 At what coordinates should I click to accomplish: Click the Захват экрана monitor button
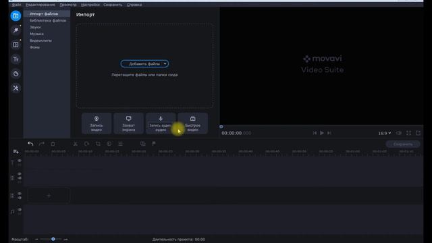click(129, 124)
